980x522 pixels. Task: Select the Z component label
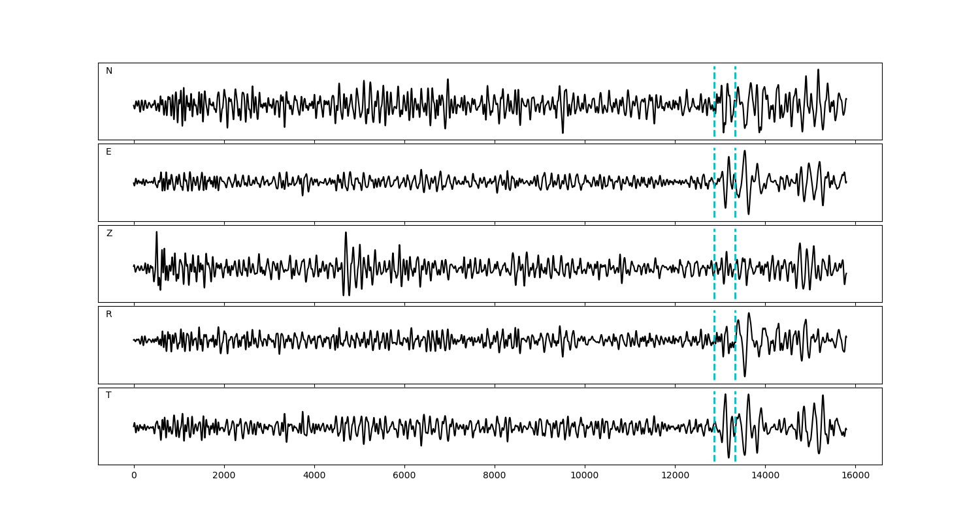pyautogui.click(x=109, y=234)
